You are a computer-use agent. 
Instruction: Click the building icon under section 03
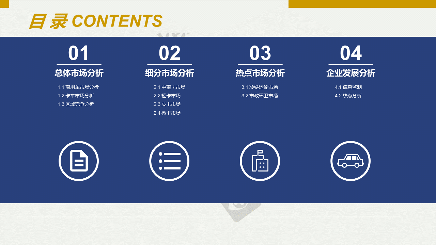point(260,161)
